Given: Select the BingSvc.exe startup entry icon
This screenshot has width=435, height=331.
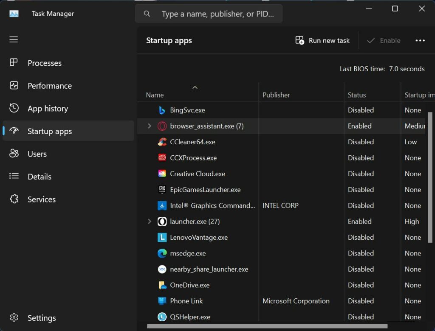Looking at the screenshot, I should 162,110.
